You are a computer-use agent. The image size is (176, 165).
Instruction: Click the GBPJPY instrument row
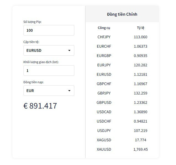point(122,93)
